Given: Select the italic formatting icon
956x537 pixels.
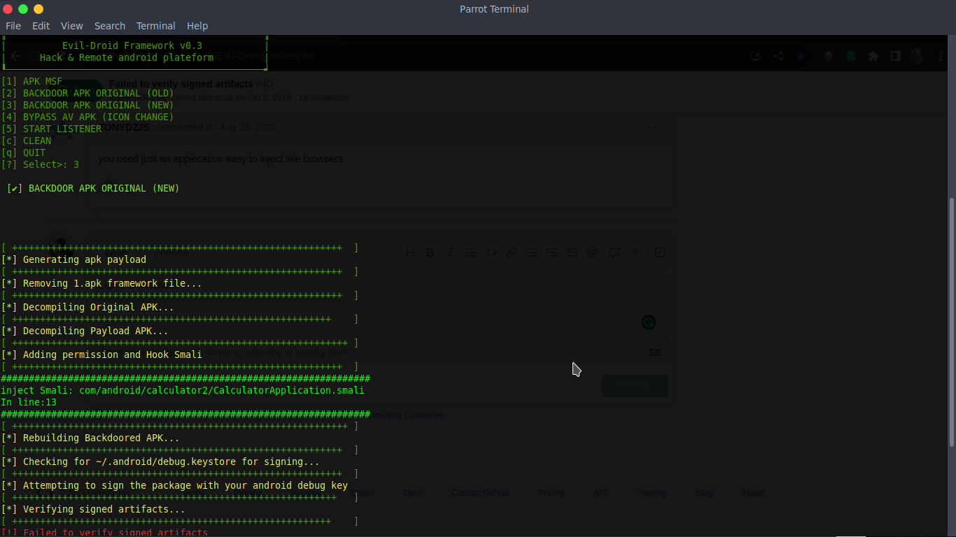Looking at the screenshot, I should [x=450, y=252].
